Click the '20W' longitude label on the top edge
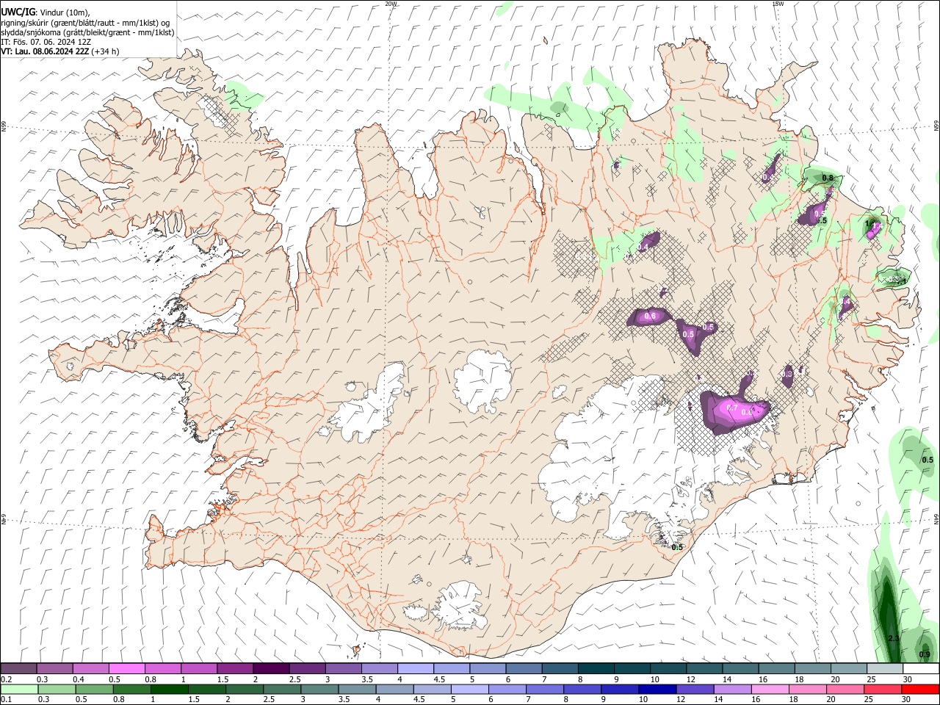The height and width of the screenshot is (705, 940). (x=391, y=4)
